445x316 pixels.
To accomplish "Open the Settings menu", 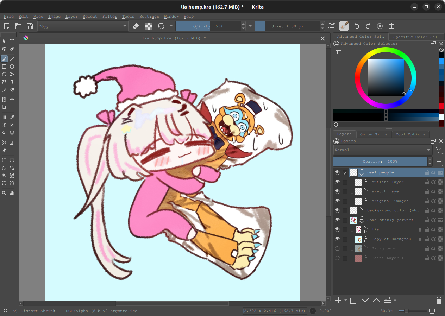I will tap(149, 17).
